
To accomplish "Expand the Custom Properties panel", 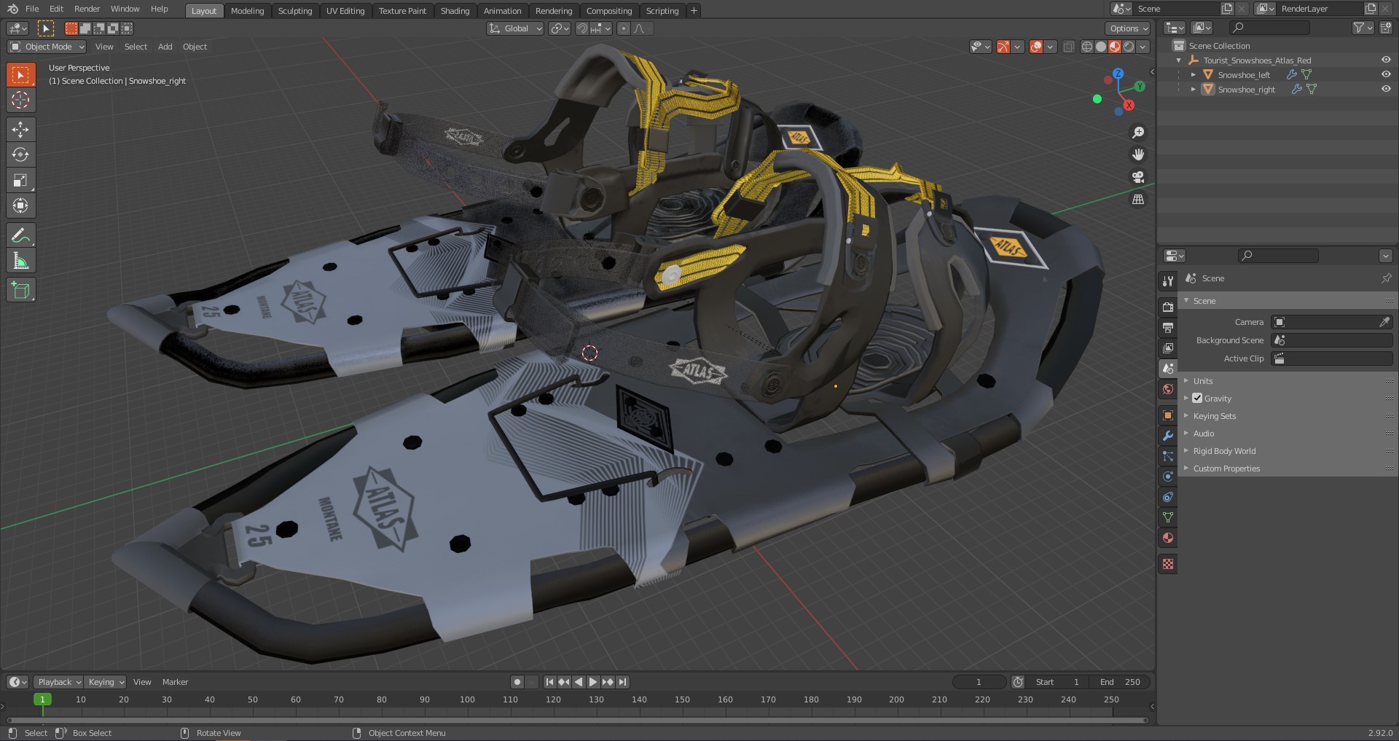I will click(x=1226, y=468).
